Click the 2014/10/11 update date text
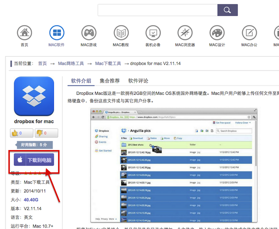This screenshot has width=279, height=229. 35,191
